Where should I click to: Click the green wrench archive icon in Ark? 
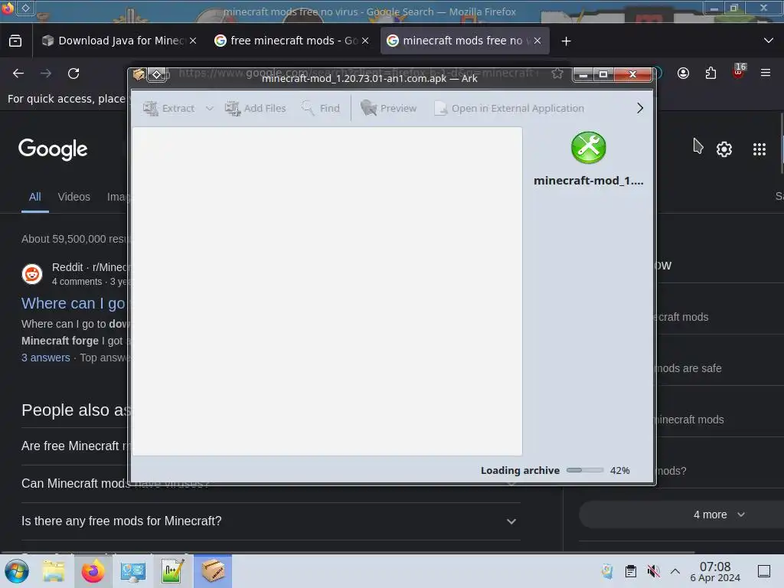coord(589,148)
